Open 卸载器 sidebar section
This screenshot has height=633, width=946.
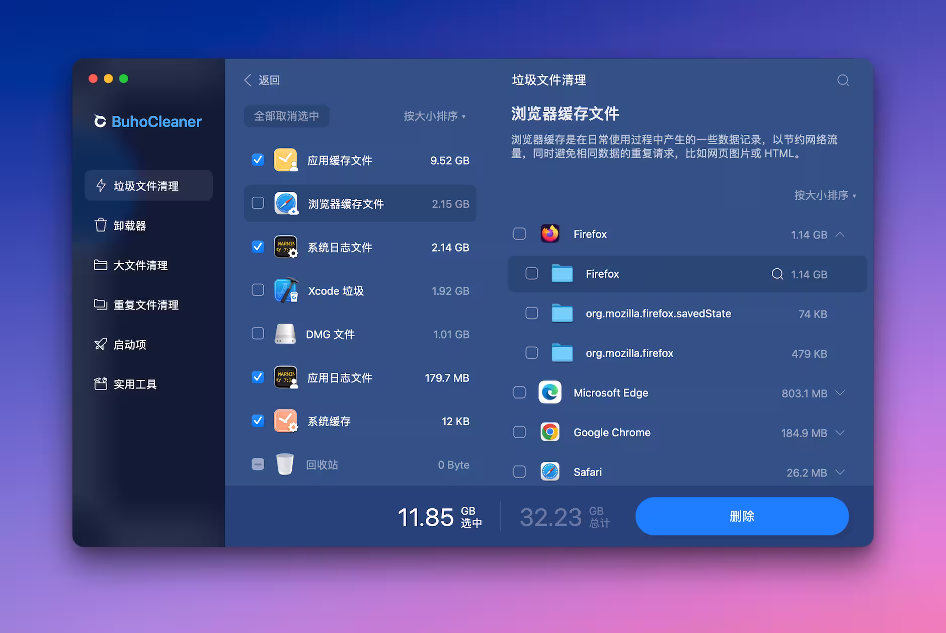pos(148,225)
